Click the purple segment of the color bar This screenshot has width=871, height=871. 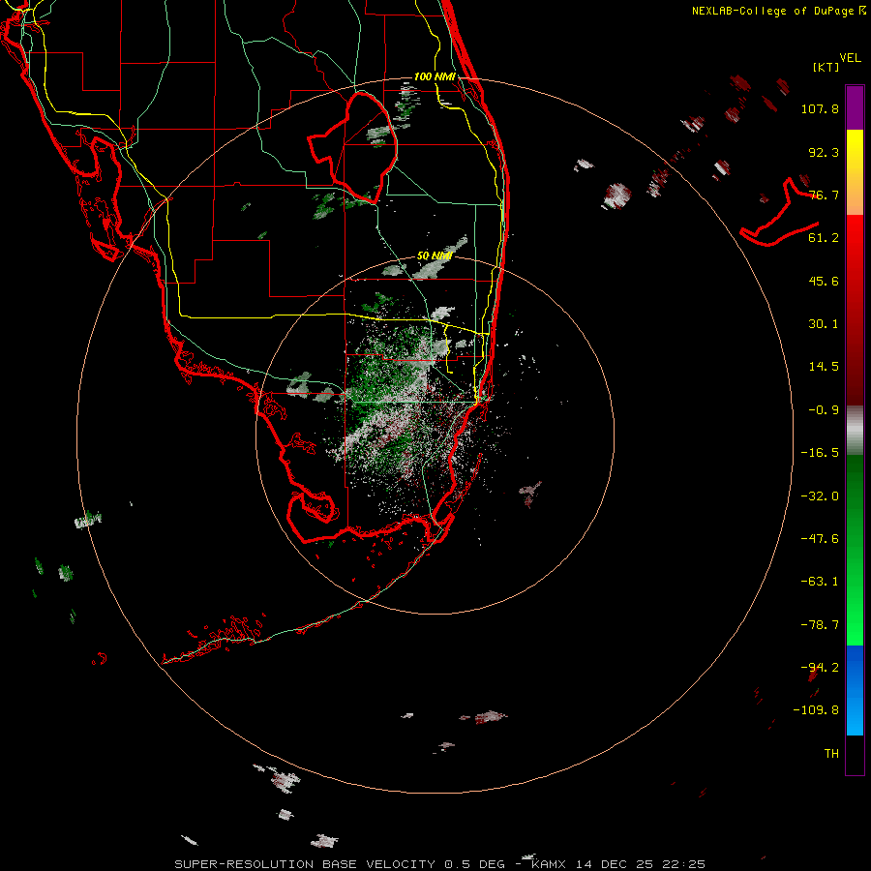[855, 108]
